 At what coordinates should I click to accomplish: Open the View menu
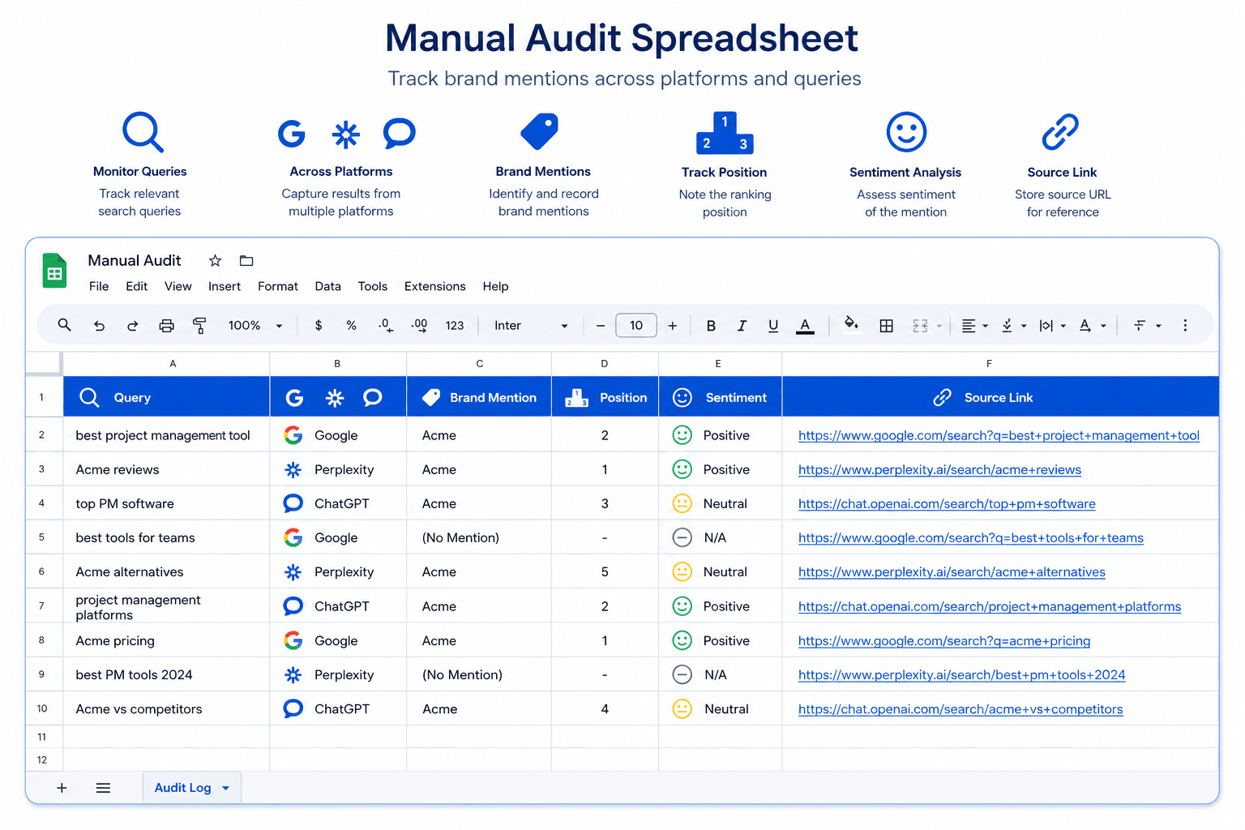pyautogui.click(x=178, y=286)
